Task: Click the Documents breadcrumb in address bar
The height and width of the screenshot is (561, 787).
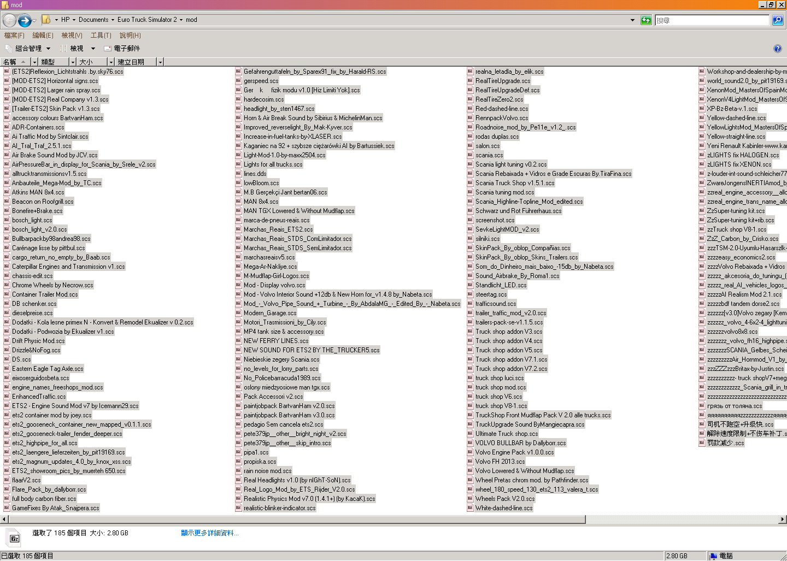Action: [93, 20]
